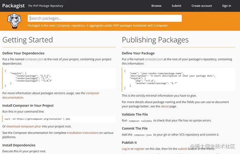Click the Install Dependencies heading

(x=19, y=145)
